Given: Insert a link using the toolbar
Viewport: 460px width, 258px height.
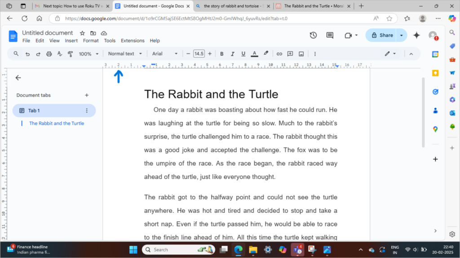Looking at the screenshot, I should click(x=279, y=53).
